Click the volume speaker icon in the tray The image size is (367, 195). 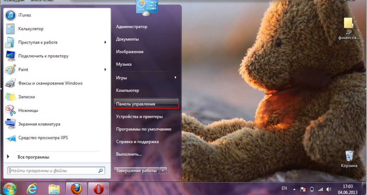point(328,189)
